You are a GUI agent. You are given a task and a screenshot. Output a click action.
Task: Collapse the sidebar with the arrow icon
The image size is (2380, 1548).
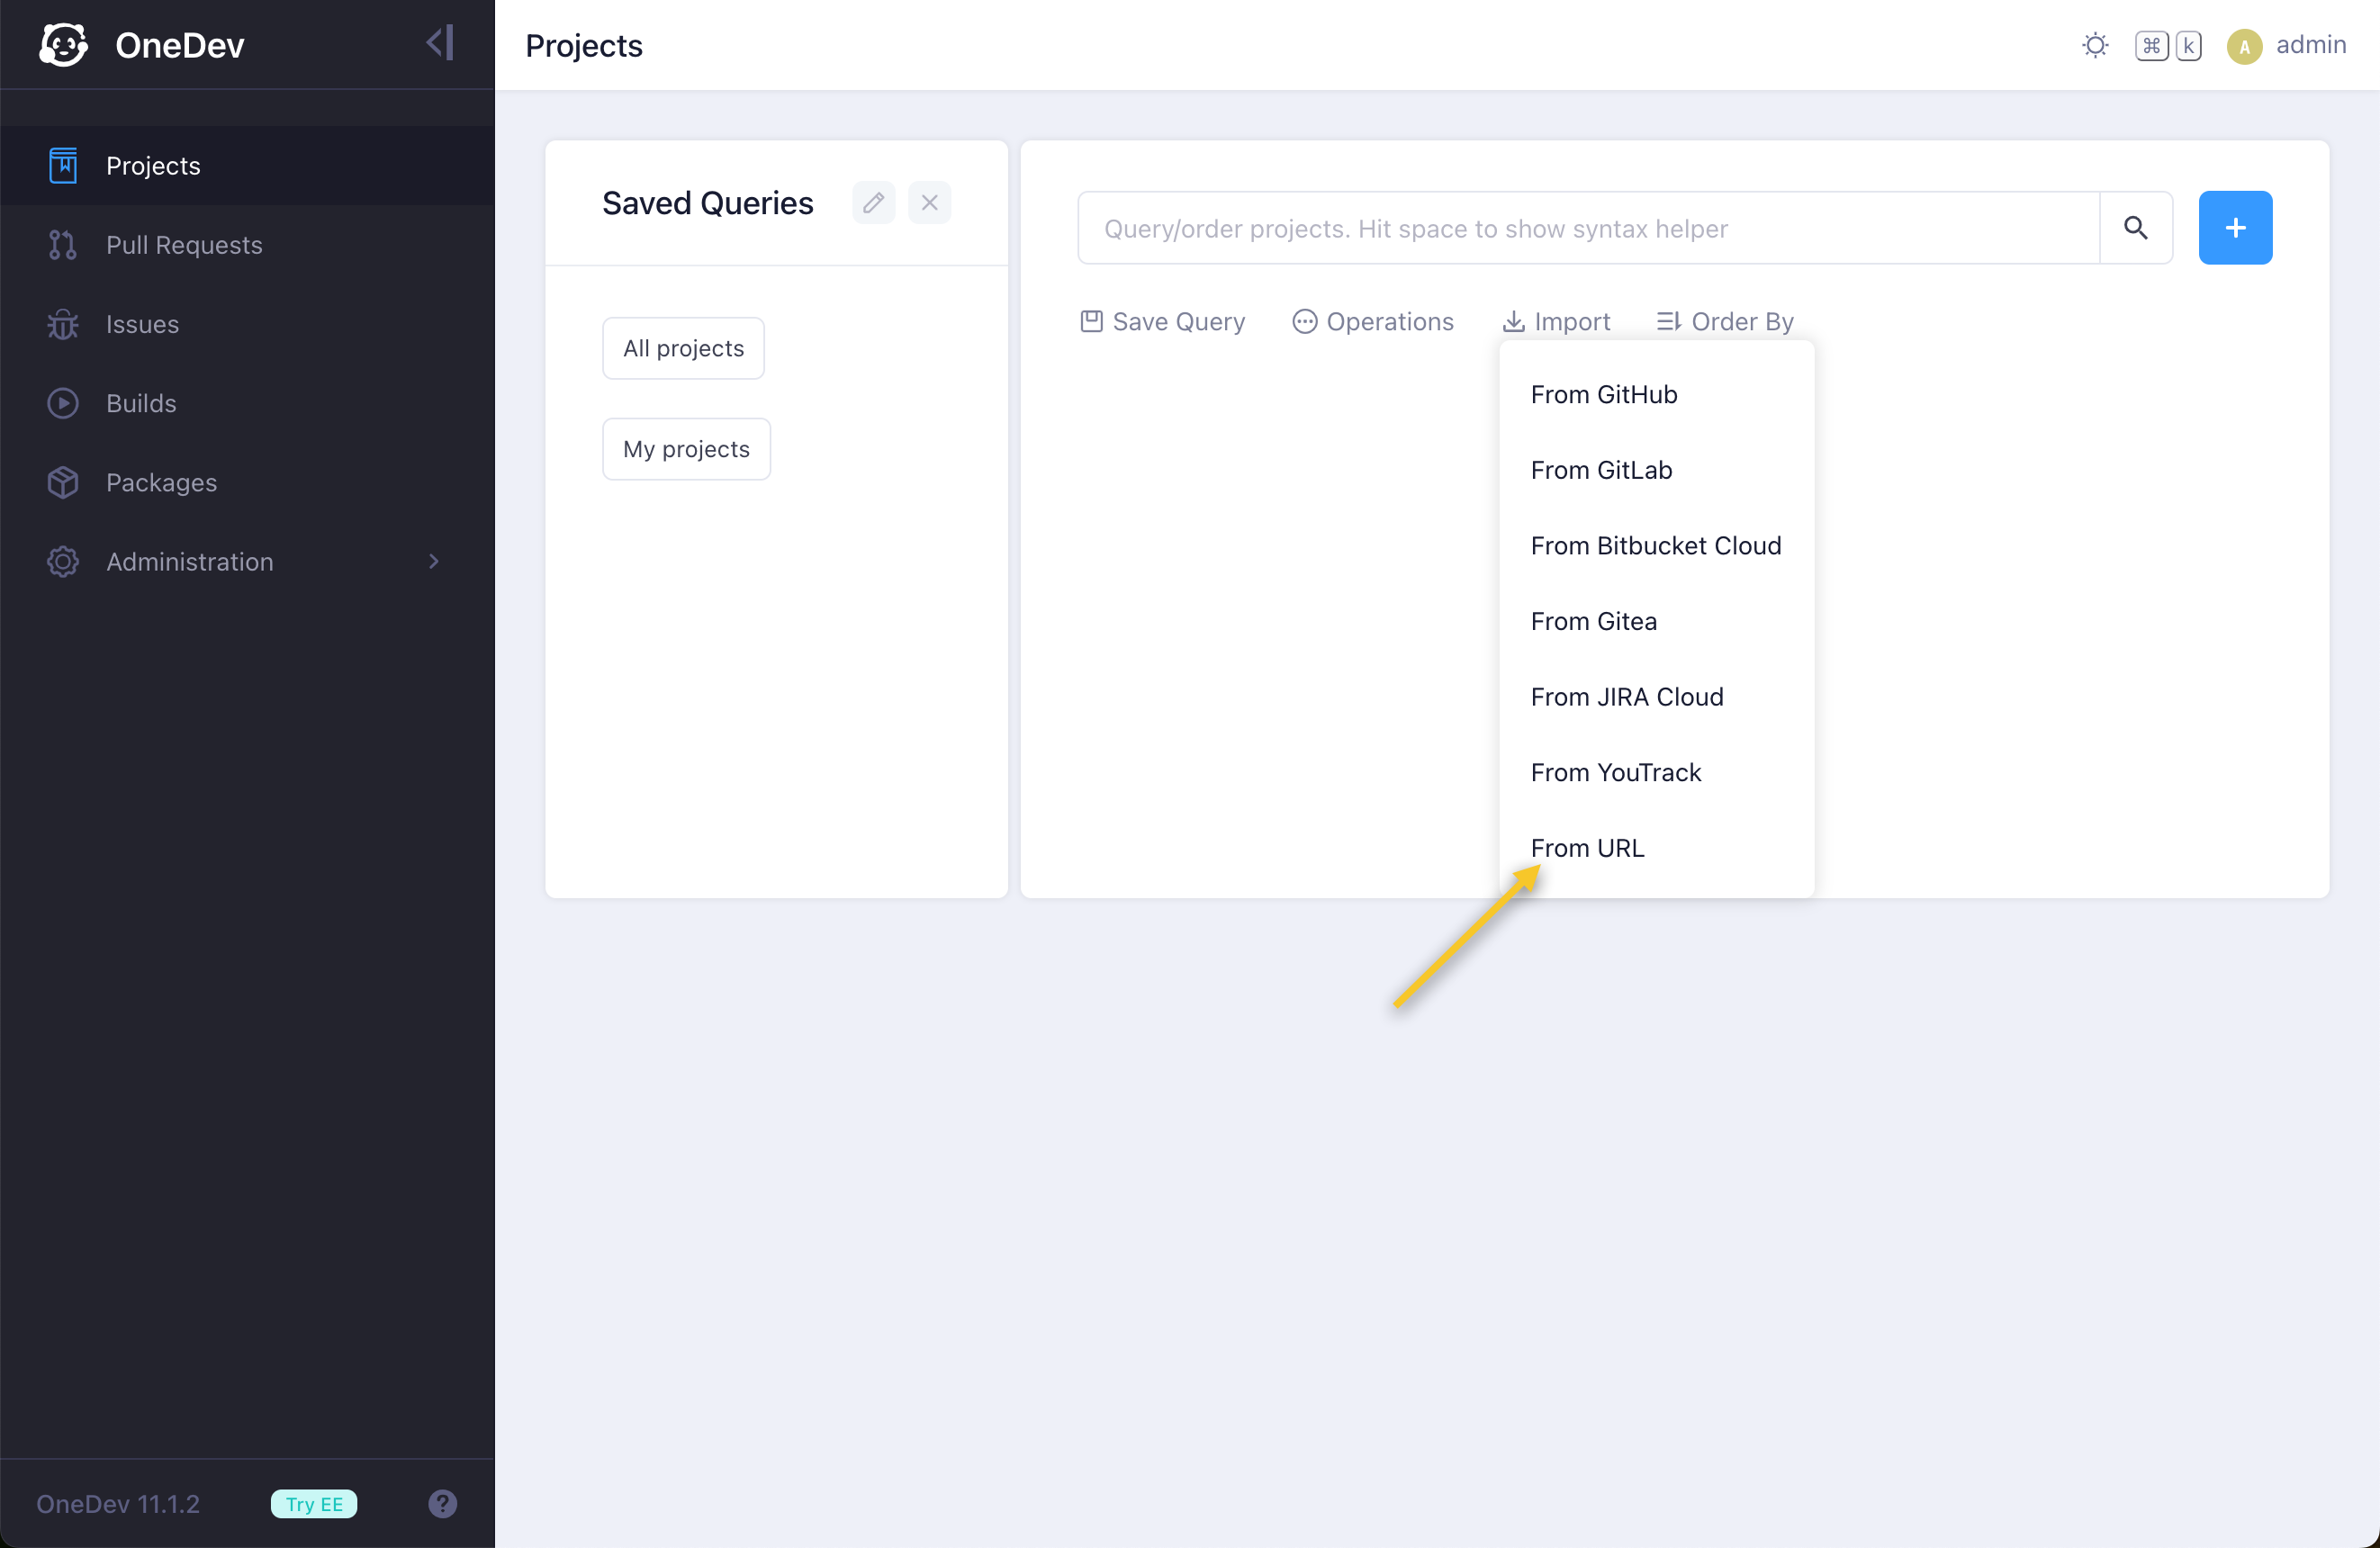(440, 43)
